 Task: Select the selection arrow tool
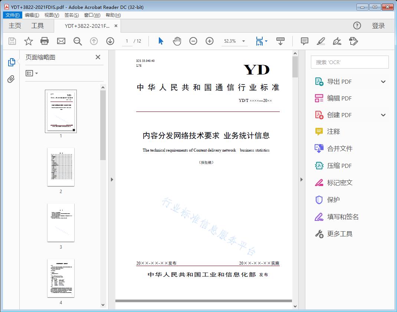(x=161, y=41)
